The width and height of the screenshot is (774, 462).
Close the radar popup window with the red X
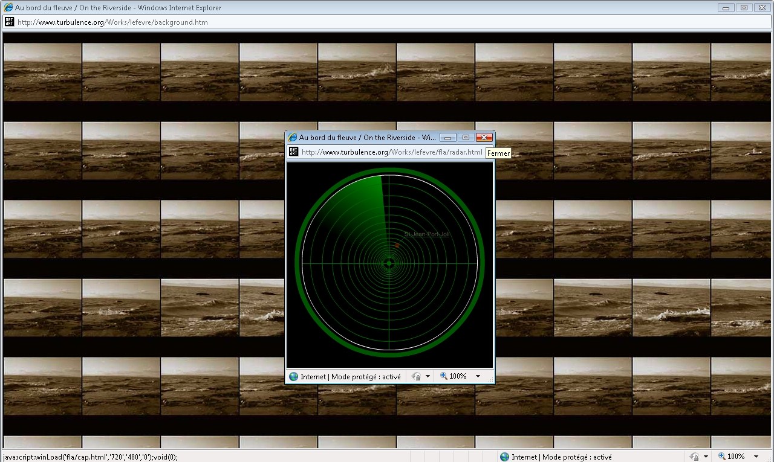click(484, 138)
